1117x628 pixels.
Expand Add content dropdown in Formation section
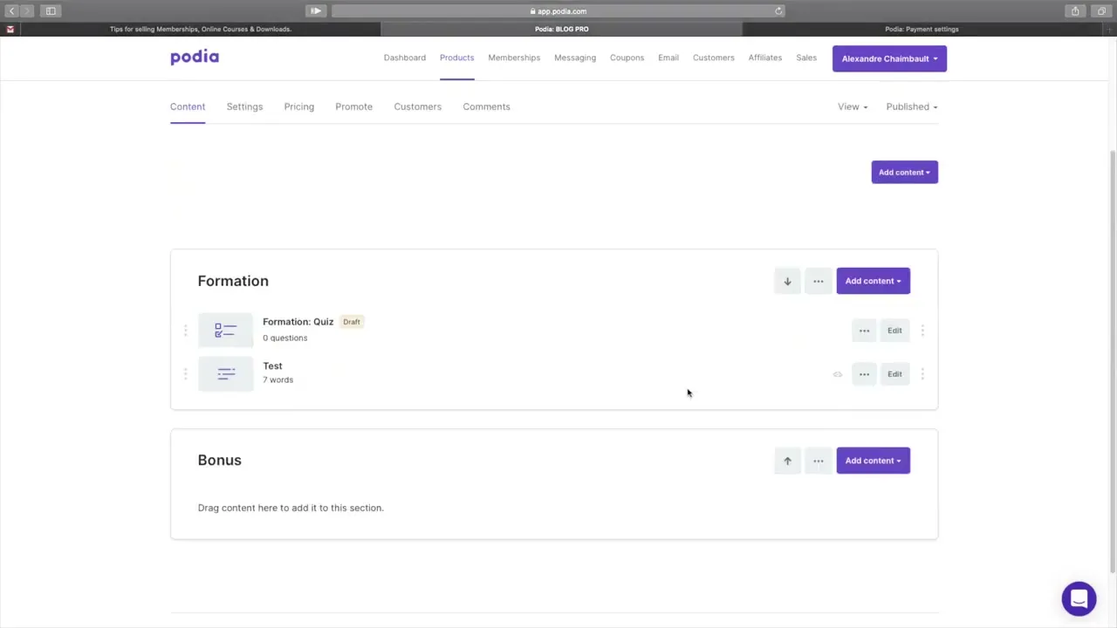tap(873, 281)
